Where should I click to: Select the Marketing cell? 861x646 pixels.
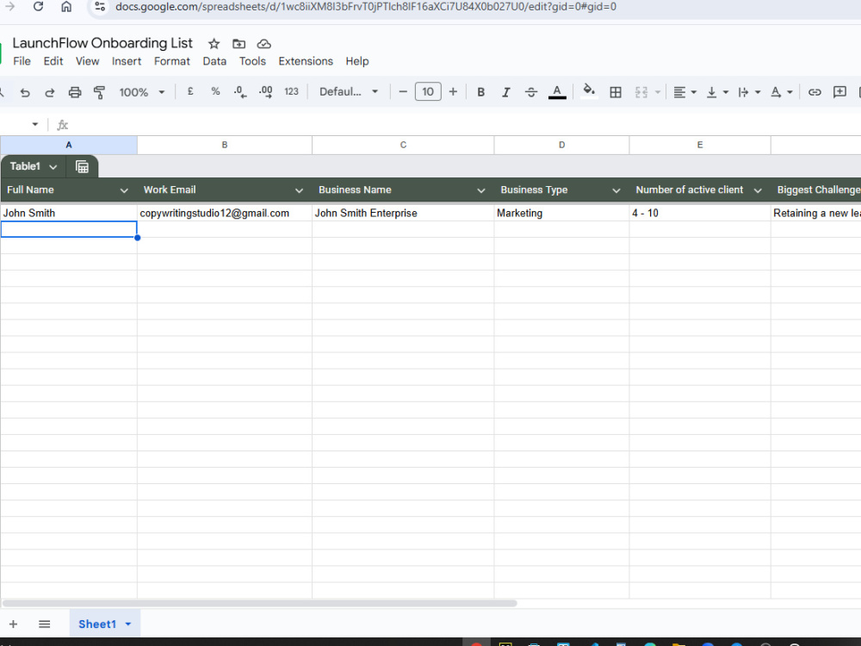561,213
